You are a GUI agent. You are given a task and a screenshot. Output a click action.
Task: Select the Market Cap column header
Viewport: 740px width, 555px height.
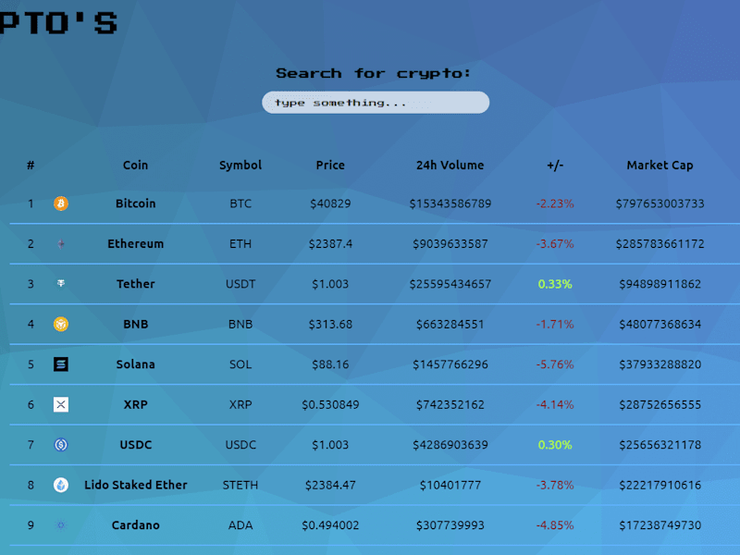[660, 166]
